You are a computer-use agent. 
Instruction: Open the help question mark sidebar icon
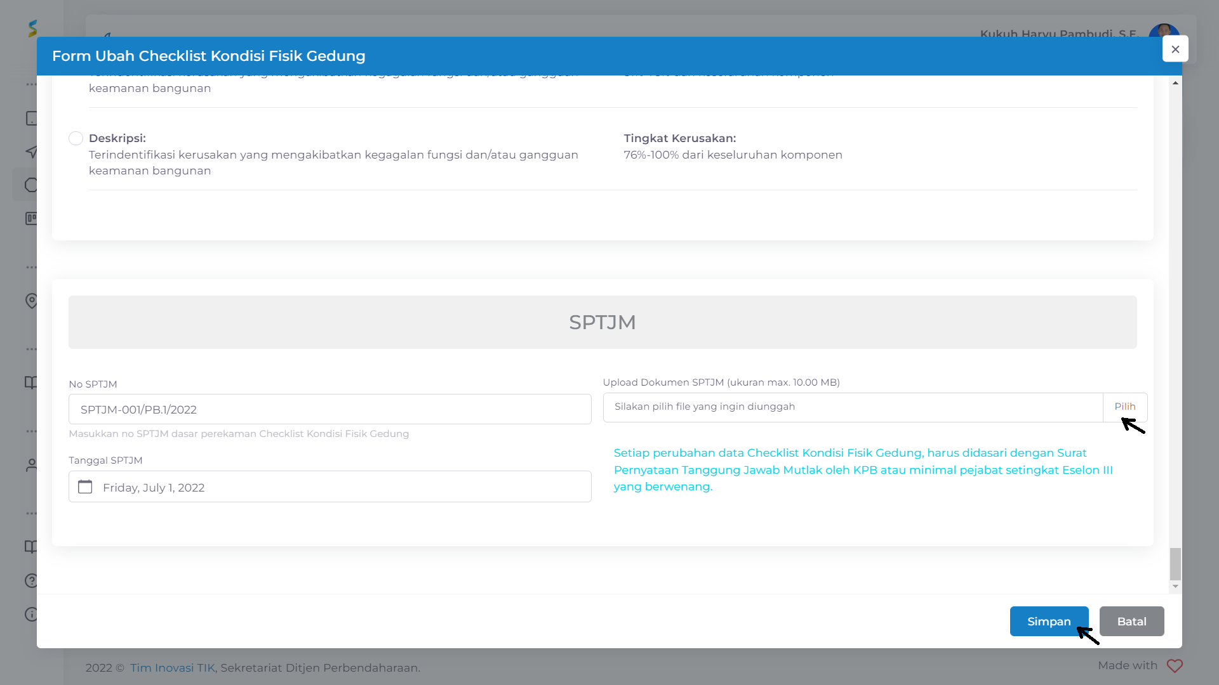pos(31,580)
